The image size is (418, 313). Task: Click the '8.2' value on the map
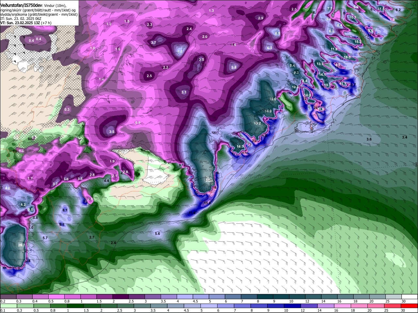point(23,205)
